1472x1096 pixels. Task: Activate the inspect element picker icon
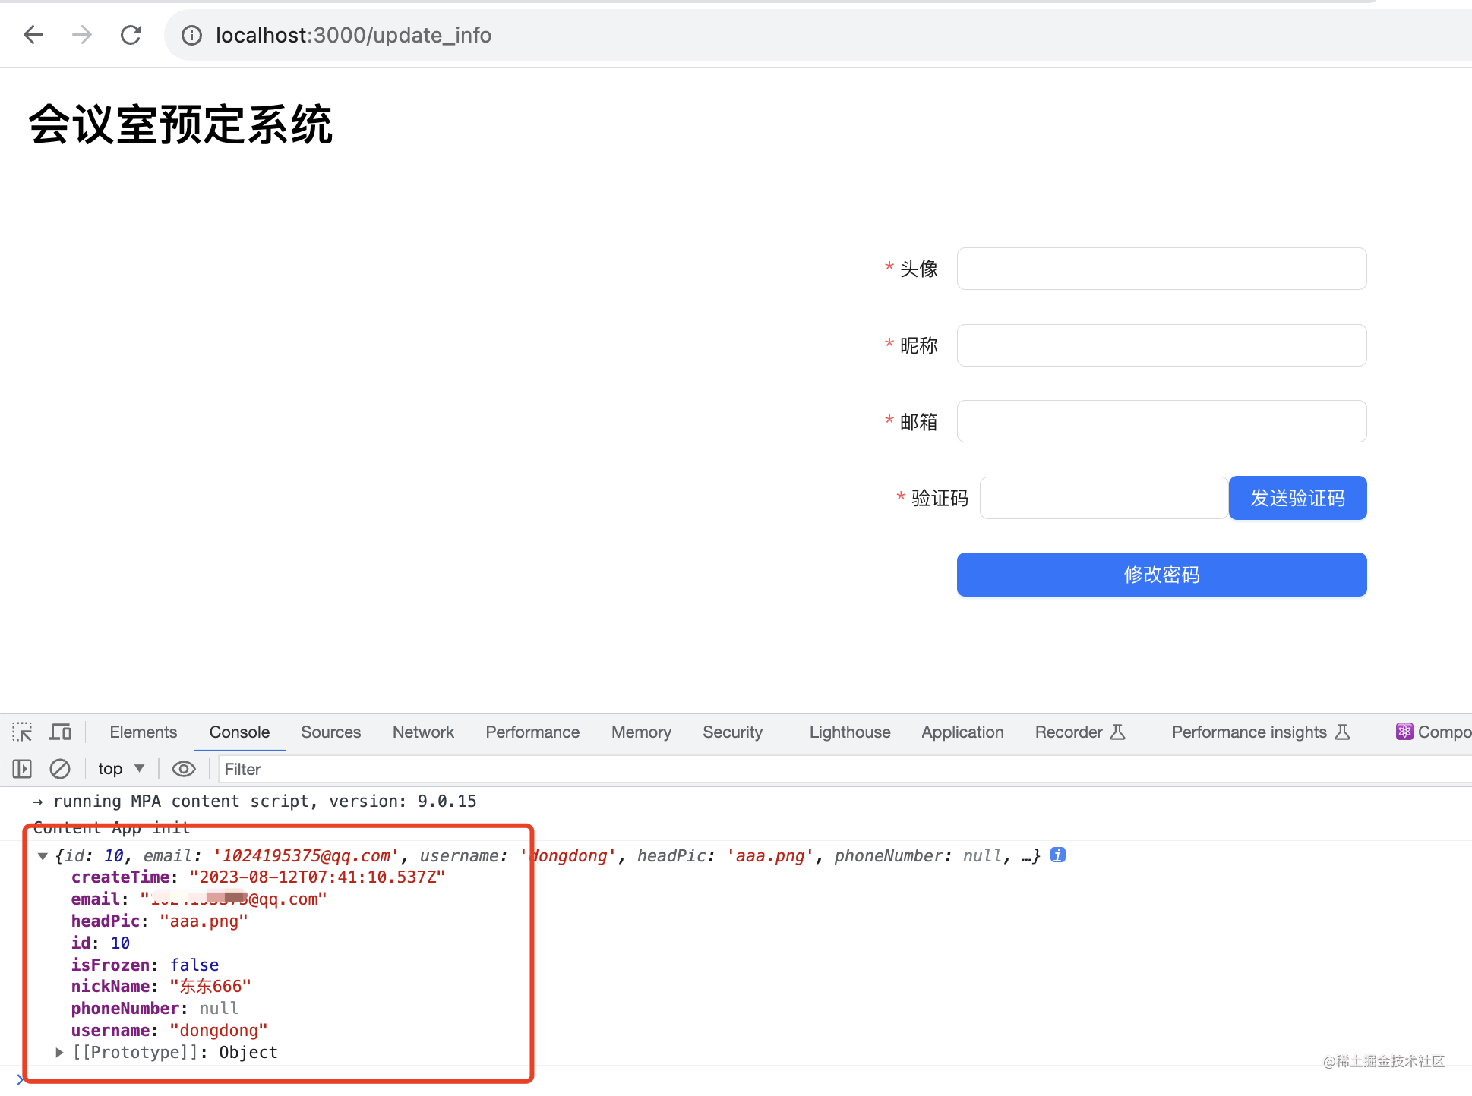point(22,732)
